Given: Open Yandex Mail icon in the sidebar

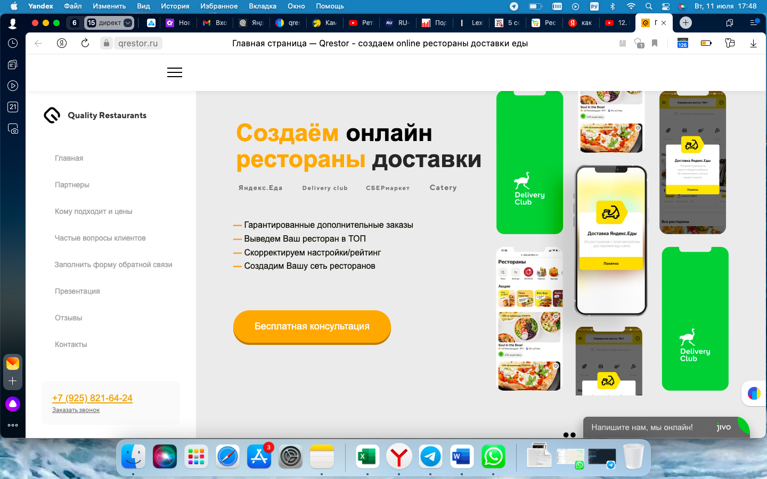Looking at the screenshot, I should pyautogui.click(x=13, y=364).
